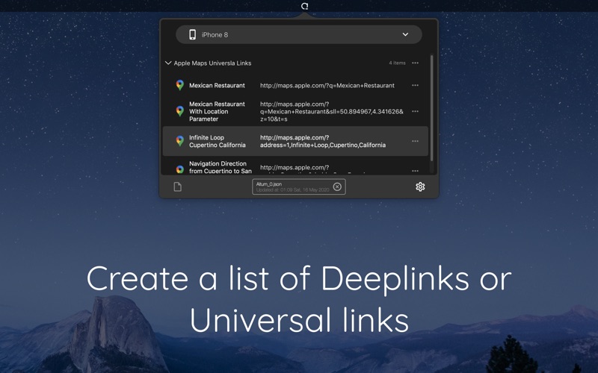Open the menu bar app icon

(x=304, y=6)
